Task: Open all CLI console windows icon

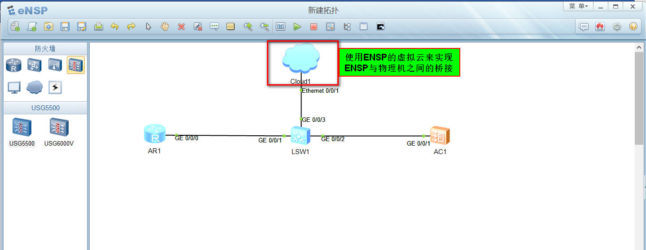Action: pos(380,26)
